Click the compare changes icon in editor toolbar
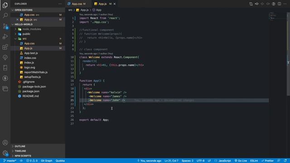Image resolution: width=290 pixels, height=163 pixels. click(251, 4)
